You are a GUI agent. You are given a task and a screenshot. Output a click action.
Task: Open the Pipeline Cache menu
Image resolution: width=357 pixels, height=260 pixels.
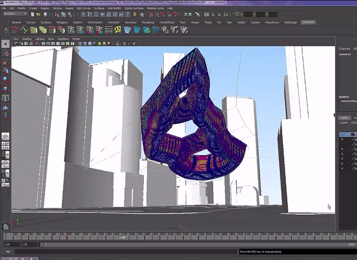[155, 8]
